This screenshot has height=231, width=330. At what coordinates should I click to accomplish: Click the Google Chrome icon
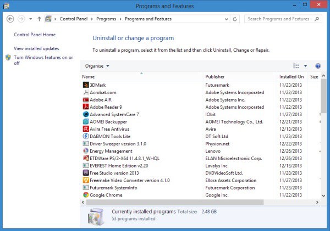[x=86, y=195]
